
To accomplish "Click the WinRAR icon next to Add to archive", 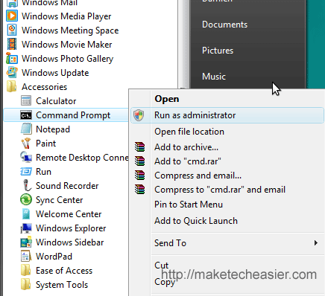I will [139, 147].
